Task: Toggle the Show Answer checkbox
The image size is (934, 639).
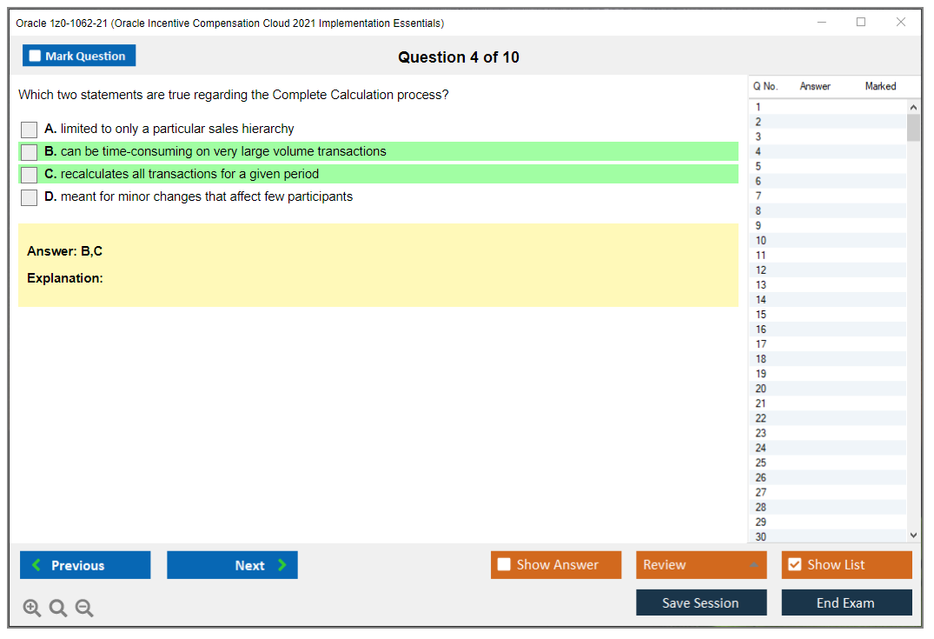Action: click(x=504, y=564)
